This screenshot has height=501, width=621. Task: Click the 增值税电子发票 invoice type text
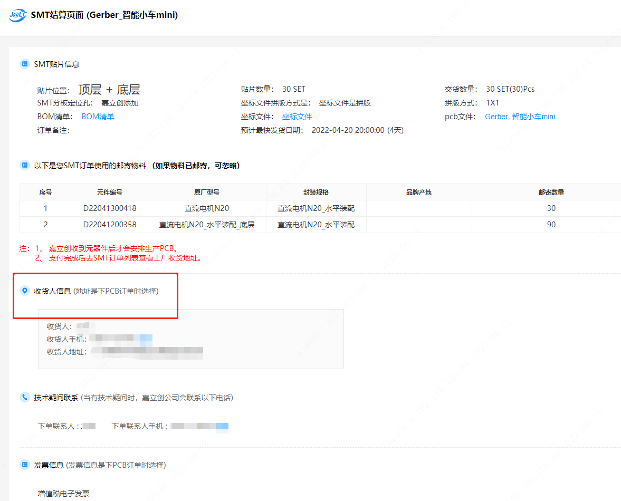64,494
